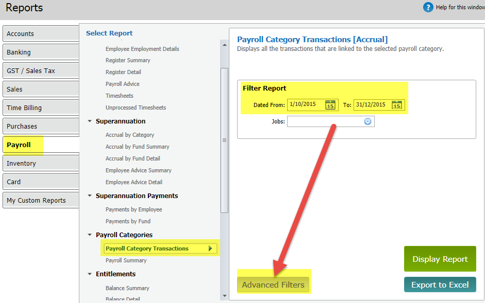Open the My Custom Reports tab
The image size is (485, 303).
[x=41, y=200]
